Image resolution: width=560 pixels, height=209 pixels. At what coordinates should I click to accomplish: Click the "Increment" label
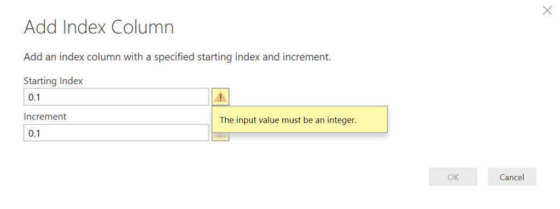(45, 117)
